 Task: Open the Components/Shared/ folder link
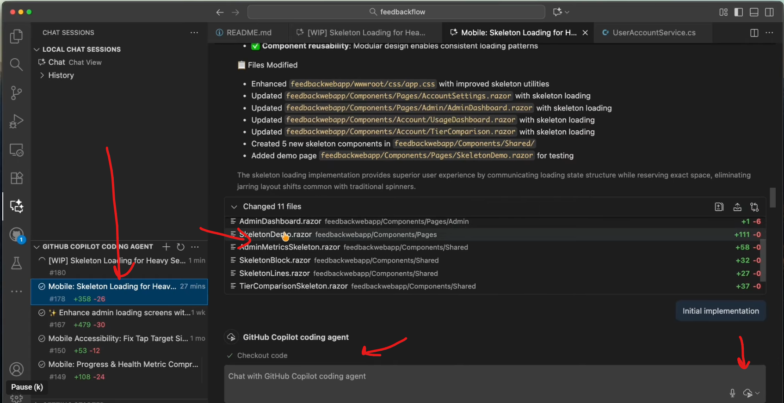pos(464,144)
